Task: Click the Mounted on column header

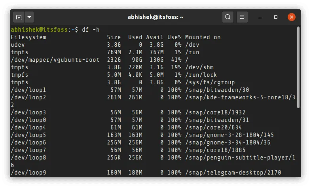Action: click(x=203, y=37)
